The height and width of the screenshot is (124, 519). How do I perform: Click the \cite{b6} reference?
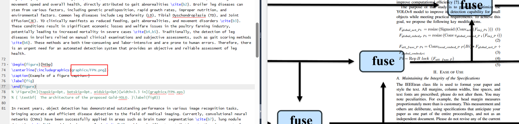click(22, 43)
